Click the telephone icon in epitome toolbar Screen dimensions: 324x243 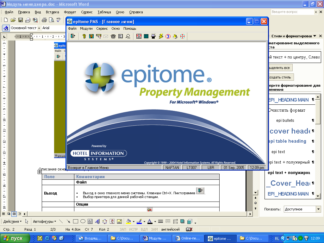[x=113, y=36]
